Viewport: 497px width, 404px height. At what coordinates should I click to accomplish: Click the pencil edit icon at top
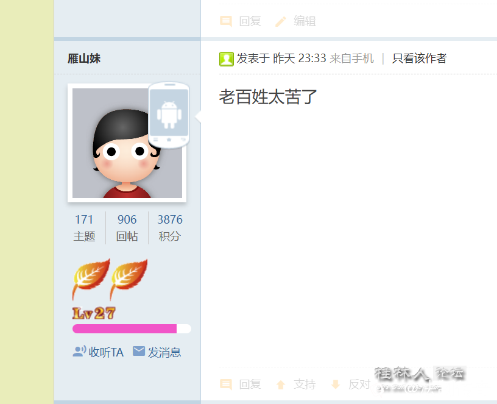[x=281, y=21]
